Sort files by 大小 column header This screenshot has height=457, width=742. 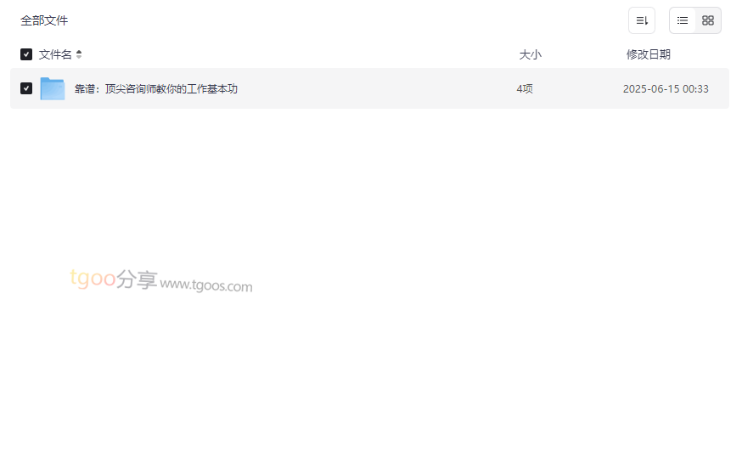tap(530, 54)
